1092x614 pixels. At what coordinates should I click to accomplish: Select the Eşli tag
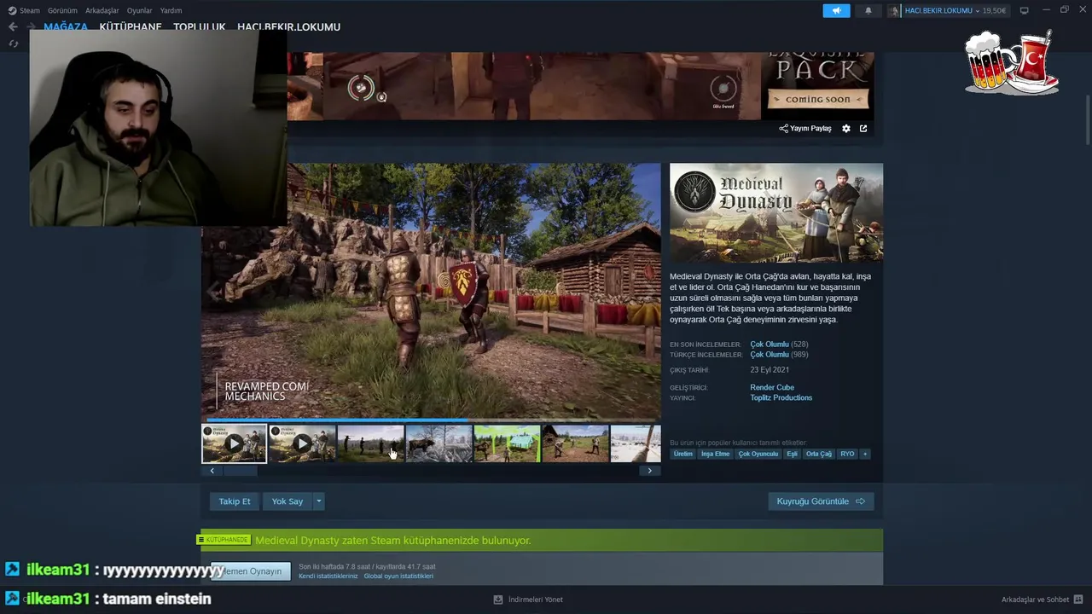(793, 454)
